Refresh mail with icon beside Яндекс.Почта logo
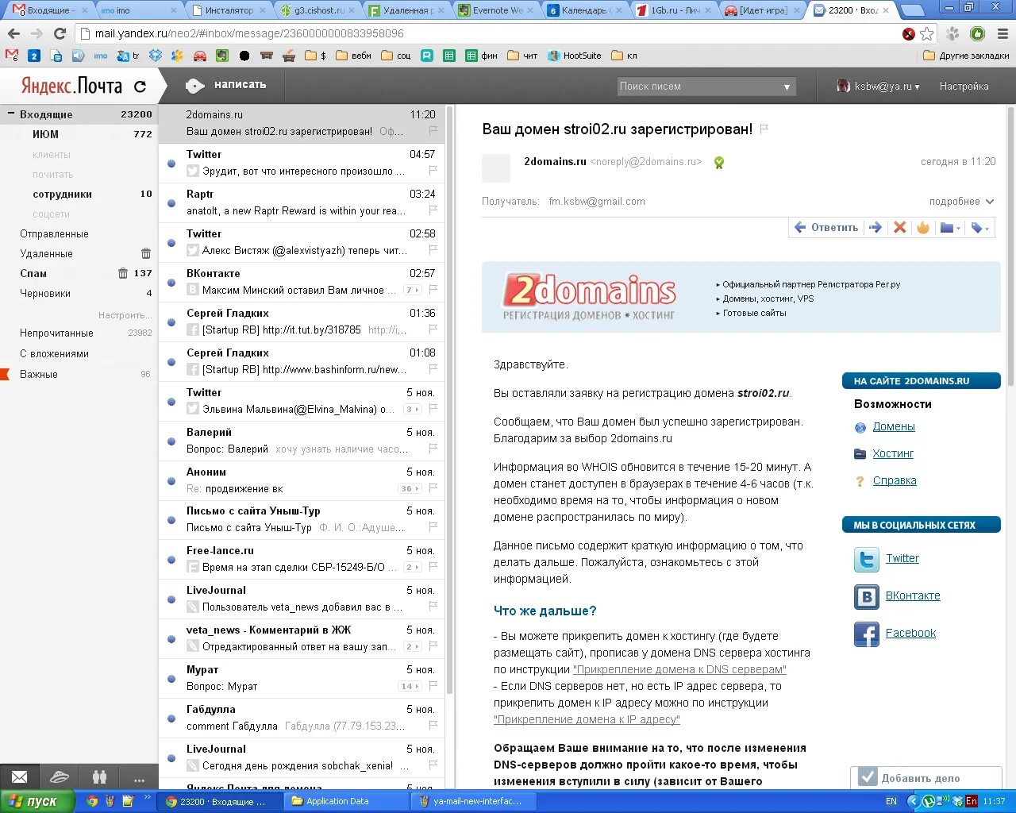1016x813 pixels. [140, 87]
